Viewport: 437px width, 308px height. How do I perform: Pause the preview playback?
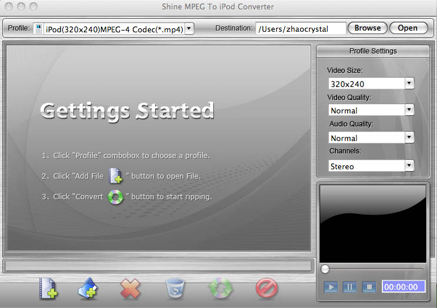349,287
